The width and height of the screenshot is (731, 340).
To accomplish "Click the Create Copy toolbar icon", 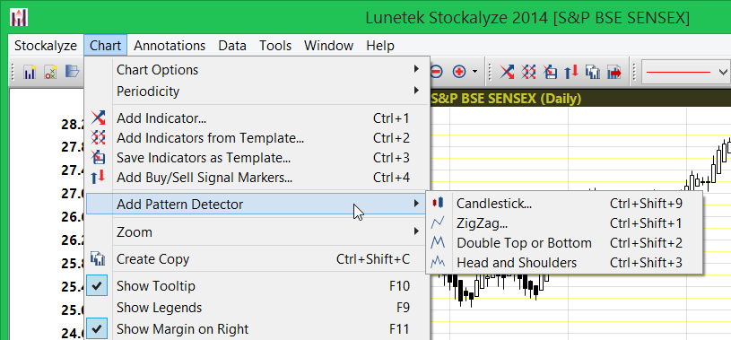I will [x=593, y=72].
